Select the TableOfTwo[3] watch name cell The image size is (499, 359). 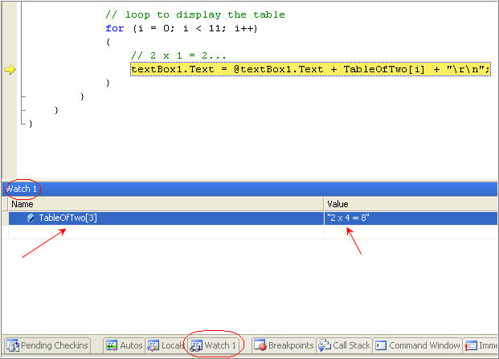[166, 218]
